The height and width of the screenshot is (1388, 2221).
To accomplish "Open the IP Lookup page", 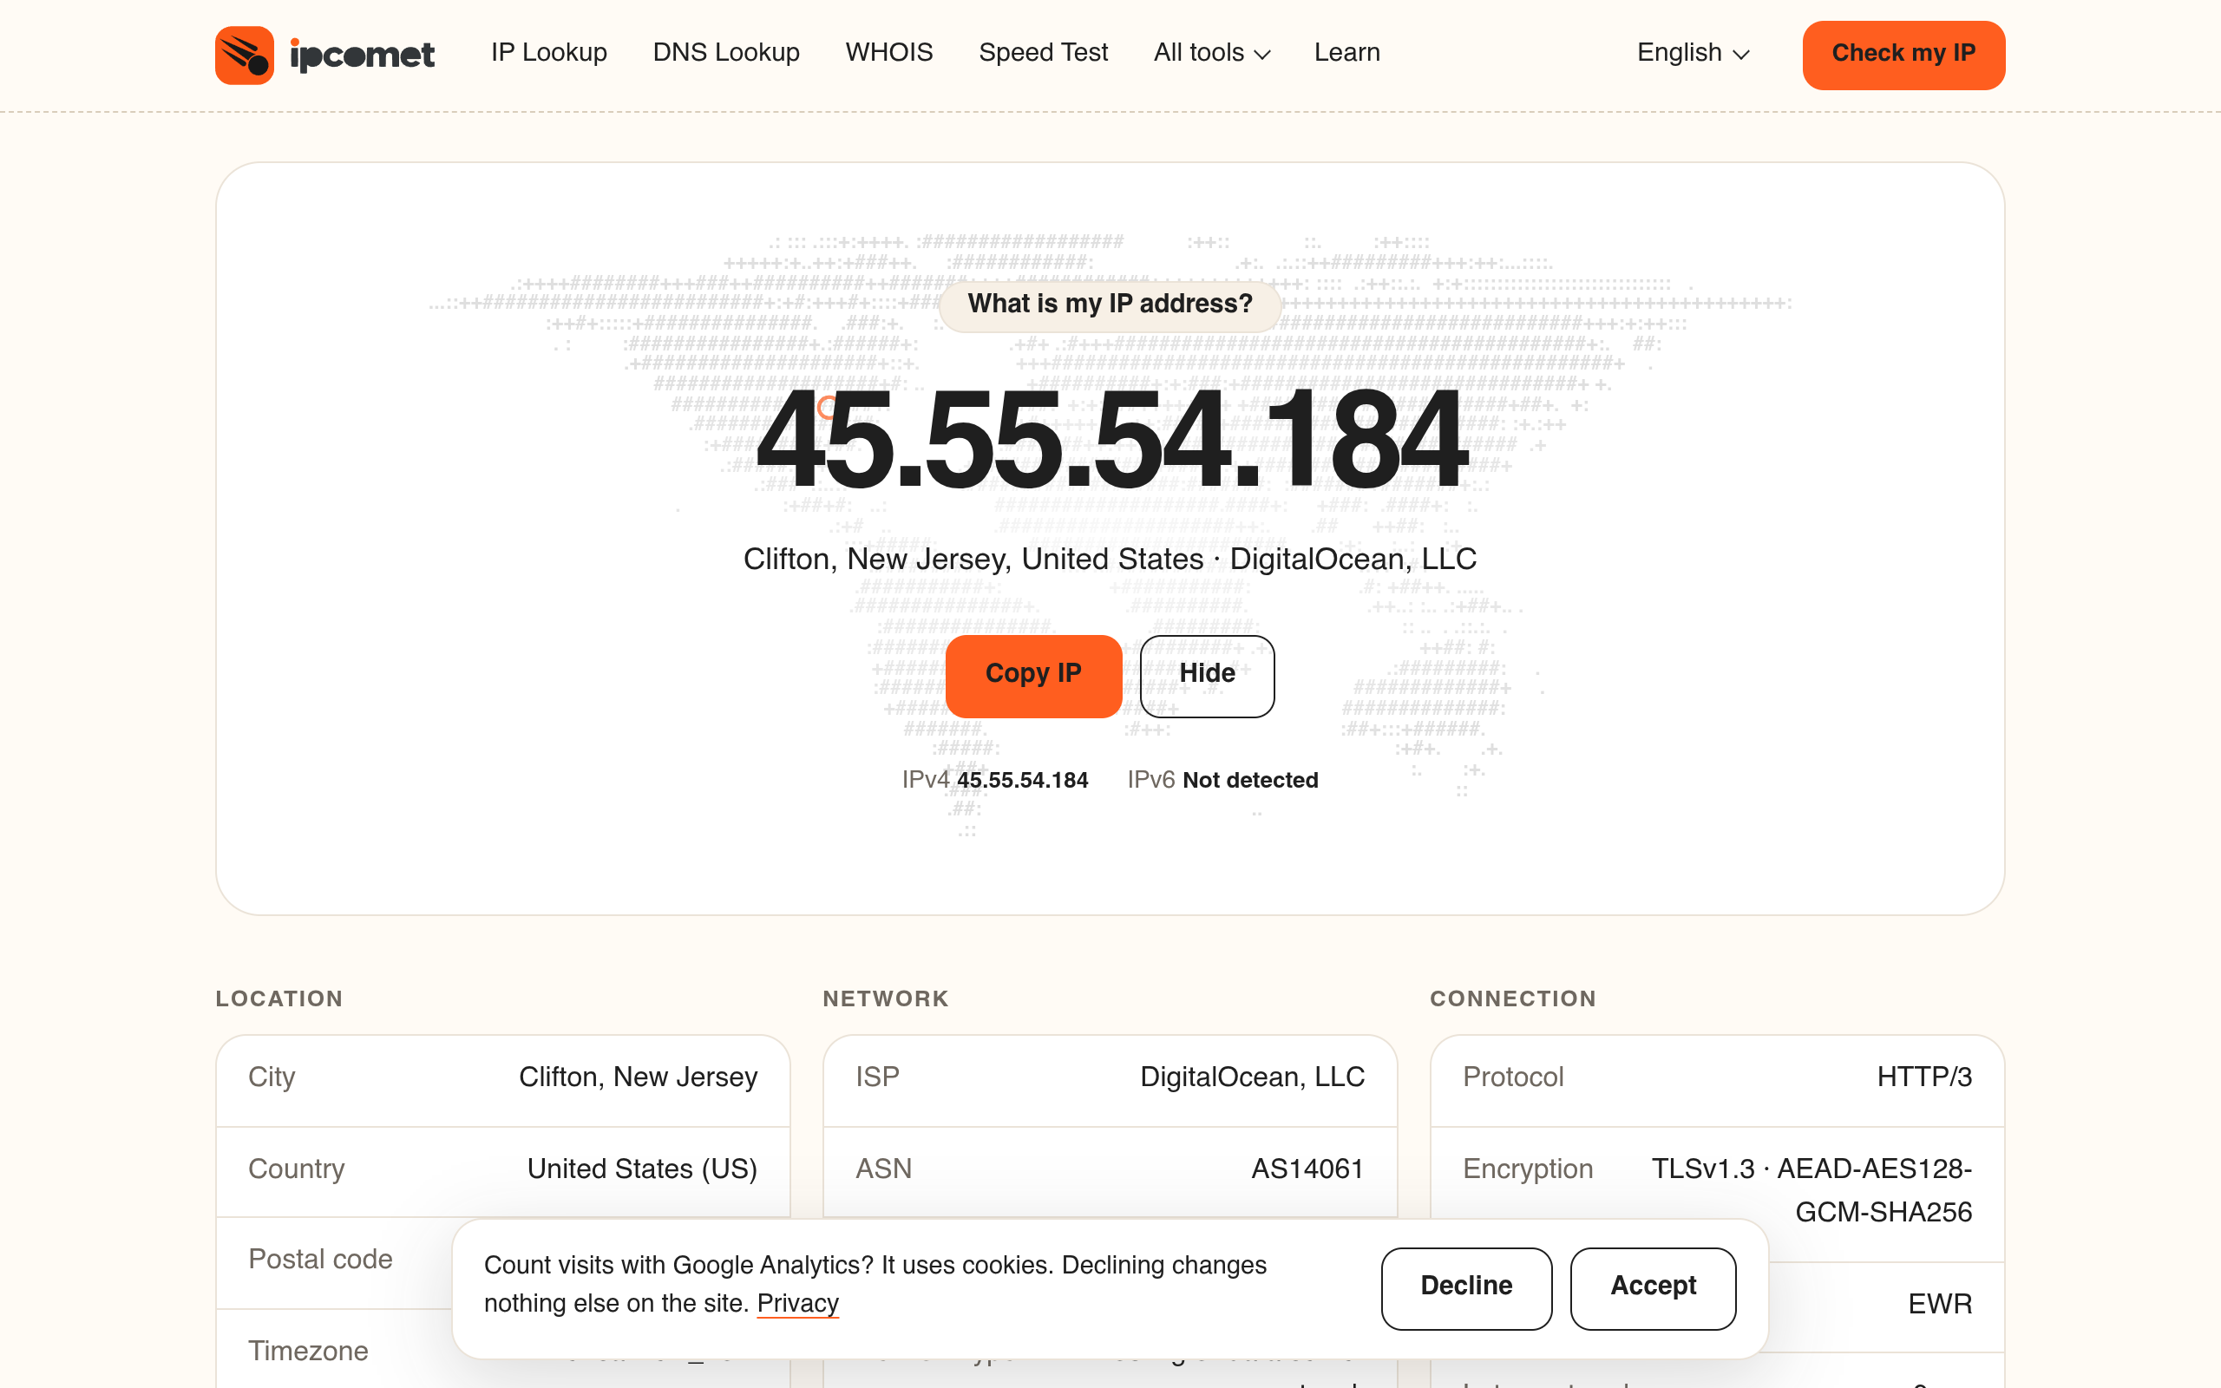I will (x=549, y=52).
